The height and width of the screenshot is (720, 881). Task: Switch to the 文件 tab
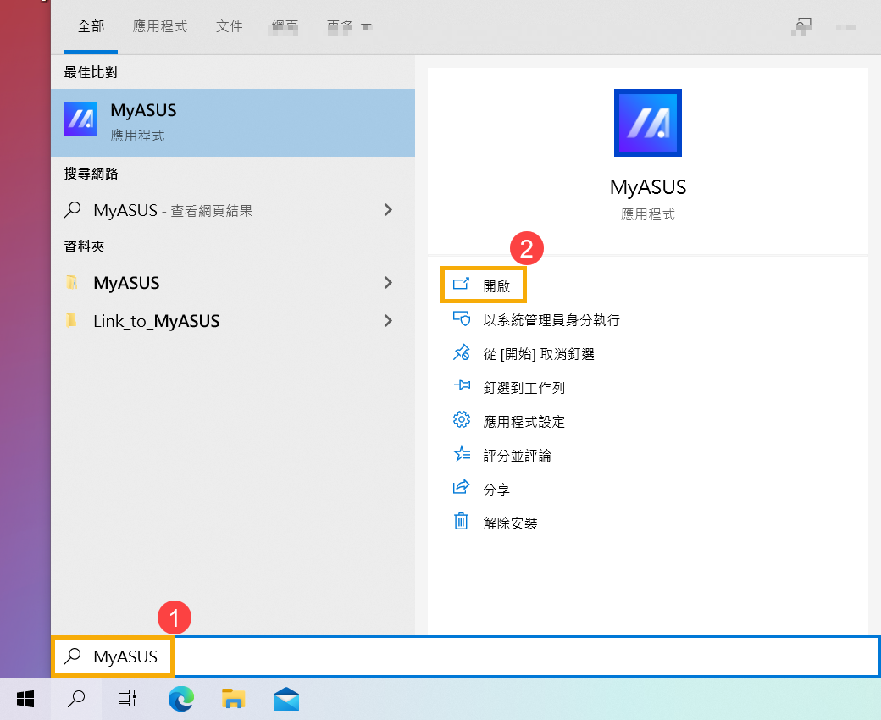[230, 26]
